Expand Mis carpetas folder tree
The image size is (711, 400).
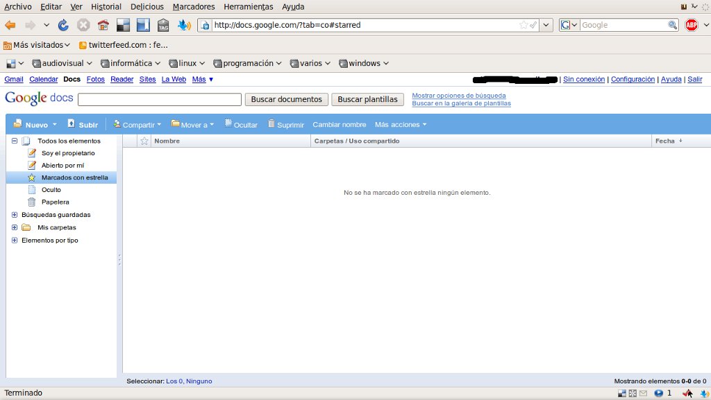[15, 227]
